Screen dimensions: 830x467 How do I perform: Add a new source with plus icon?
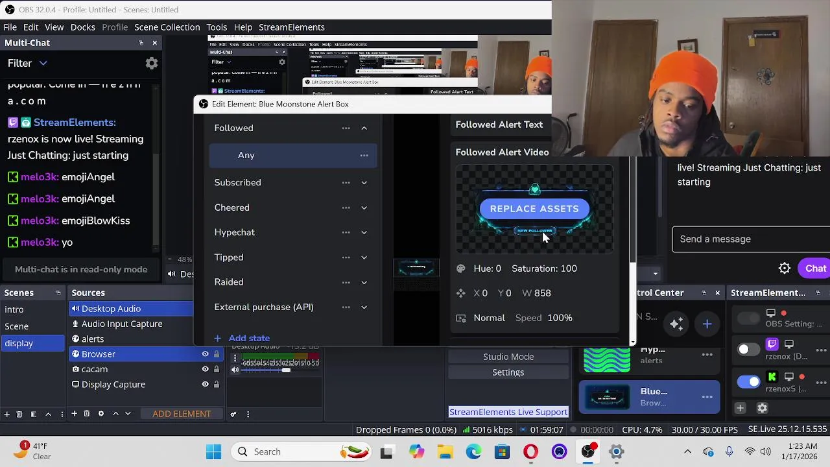[x=74, y=414]
